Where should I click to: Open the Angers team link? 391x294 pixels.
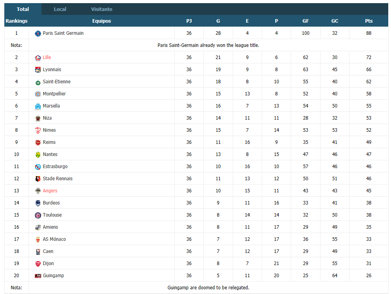click(x=50, y=191)
